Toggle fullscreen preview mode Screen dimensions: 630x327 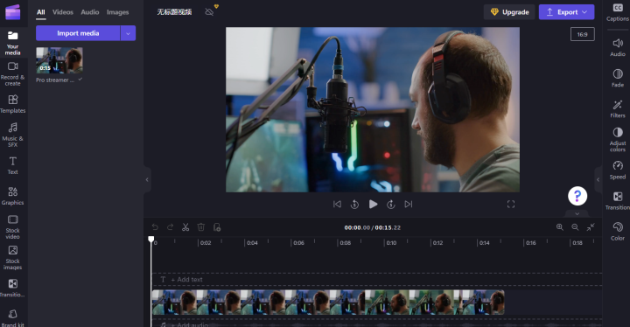click(511, 205)
